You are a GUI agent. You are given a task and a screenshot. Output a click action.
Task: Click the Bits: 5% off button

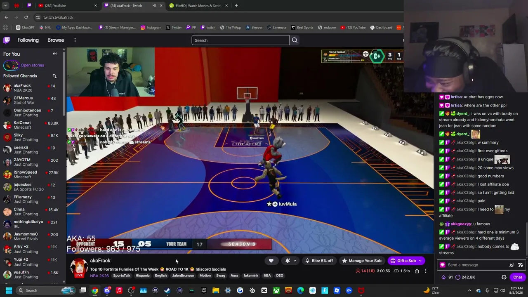tap(319, 261)
